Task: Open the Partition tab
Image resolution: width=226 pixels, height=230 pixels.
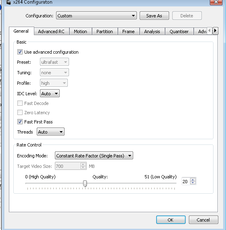Action: 105,31
